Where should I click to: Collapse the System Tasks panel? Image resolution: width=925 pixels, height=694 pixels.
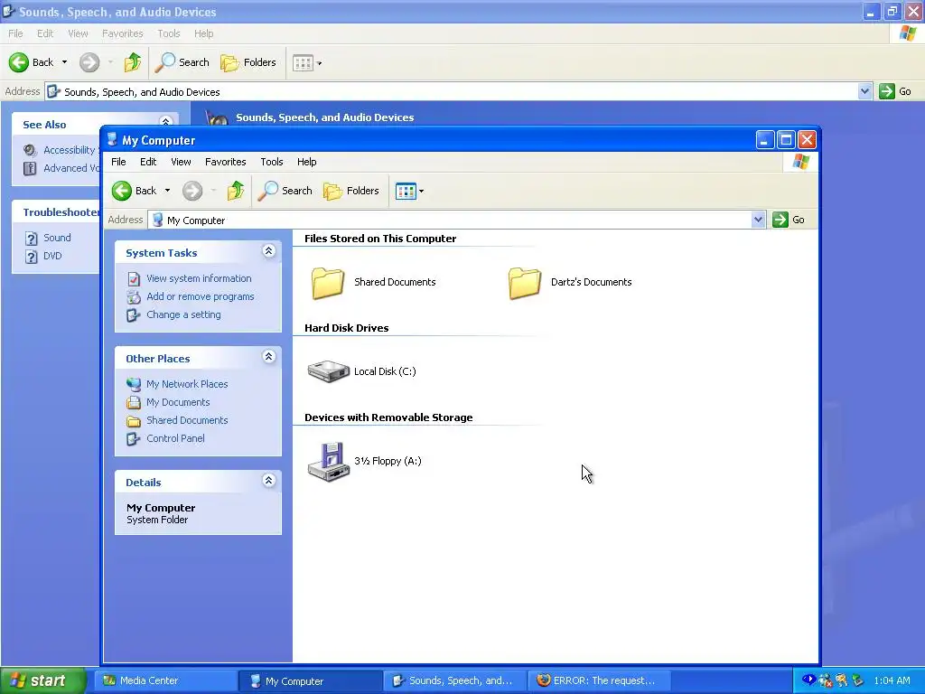pos(268,251)
